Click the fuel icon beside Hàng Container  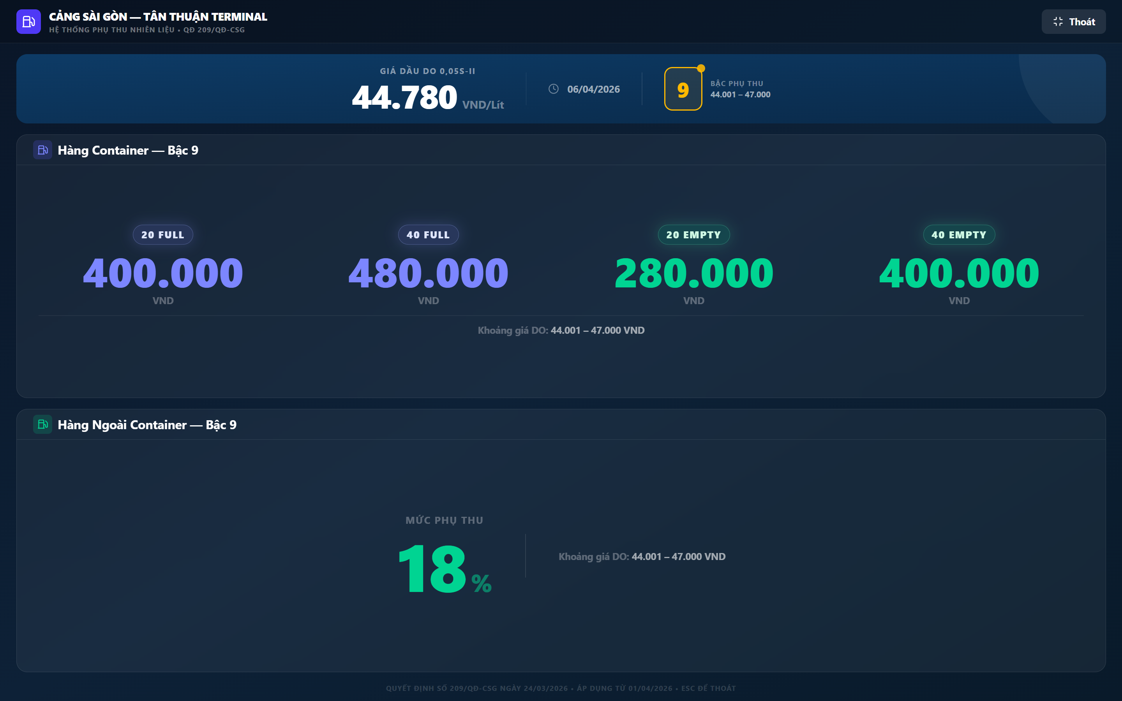tap(42, 150)
